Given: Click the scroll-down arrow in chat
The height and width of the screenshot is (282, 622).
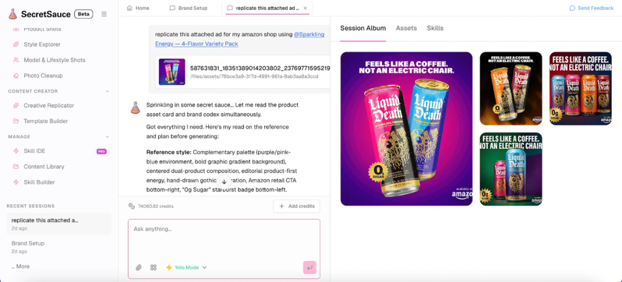Looking at the screenshot, I should (x=224, y=182).
